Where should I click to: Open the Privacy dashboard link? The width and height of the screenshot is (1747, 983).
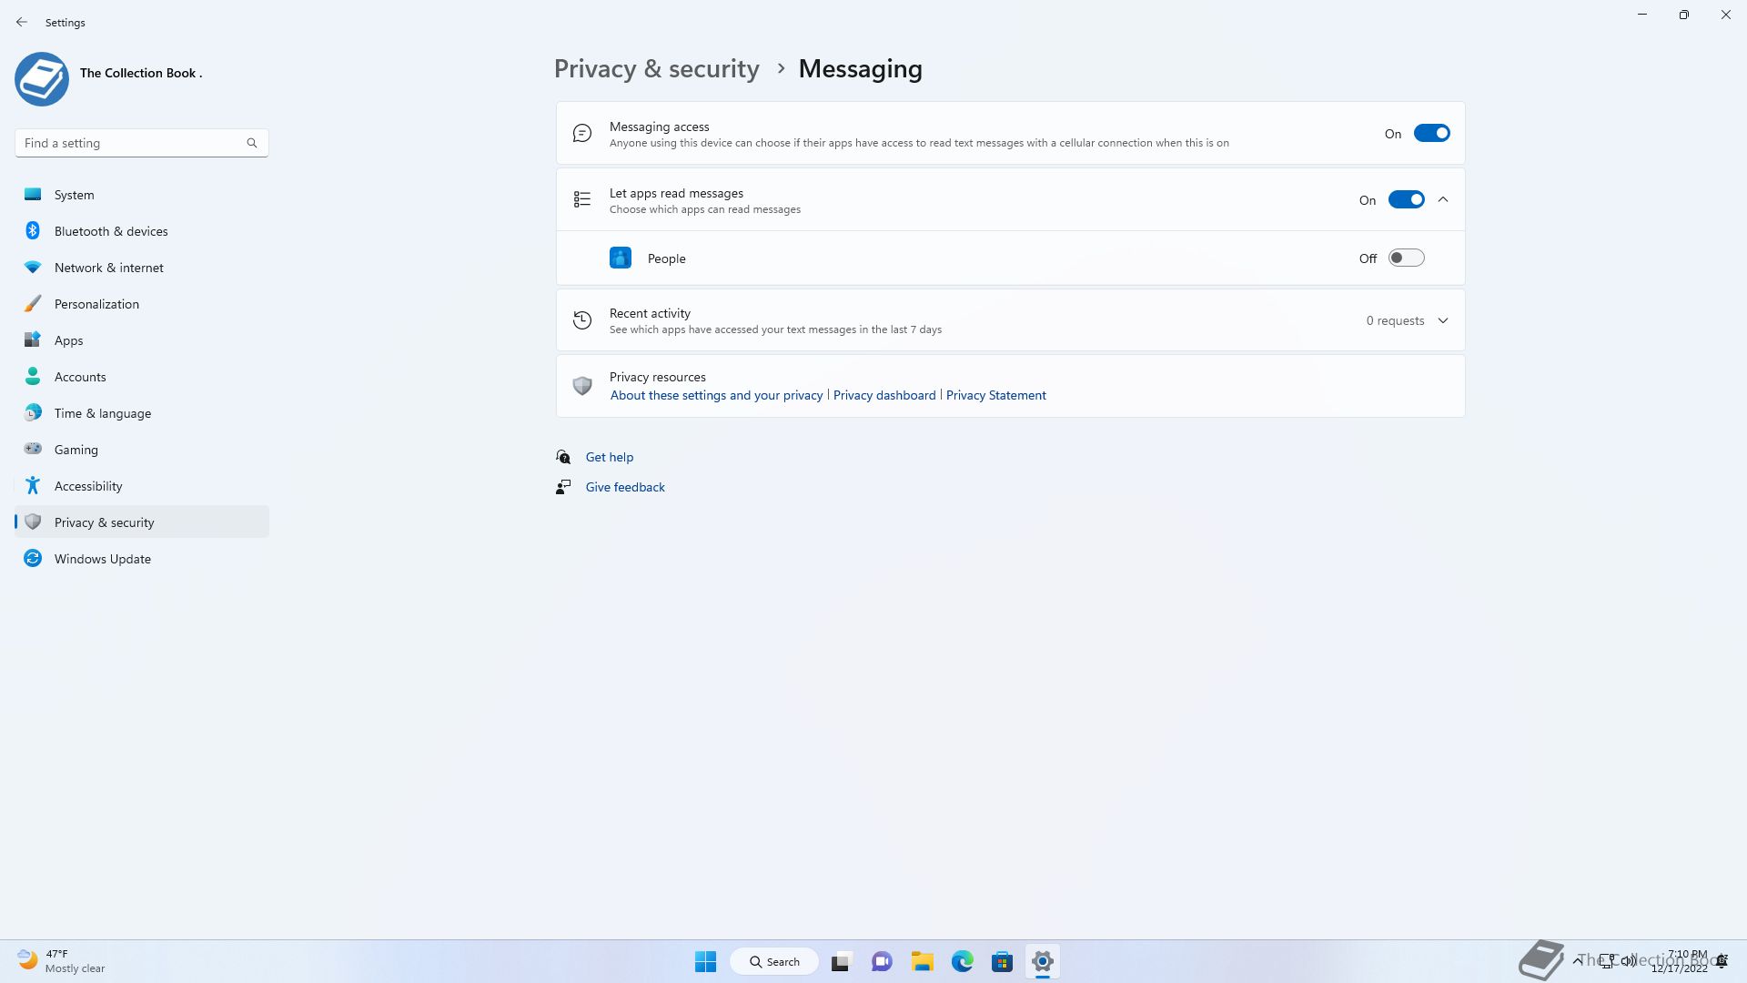click(884, 395)
